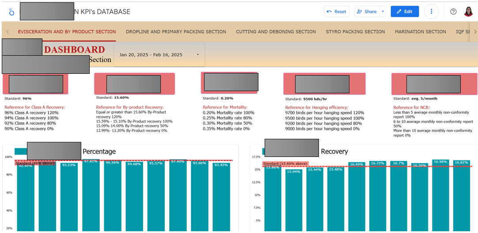Click the 97.40% bar in Percentage chart
This screenshot has height=233, width=478.
178,195
